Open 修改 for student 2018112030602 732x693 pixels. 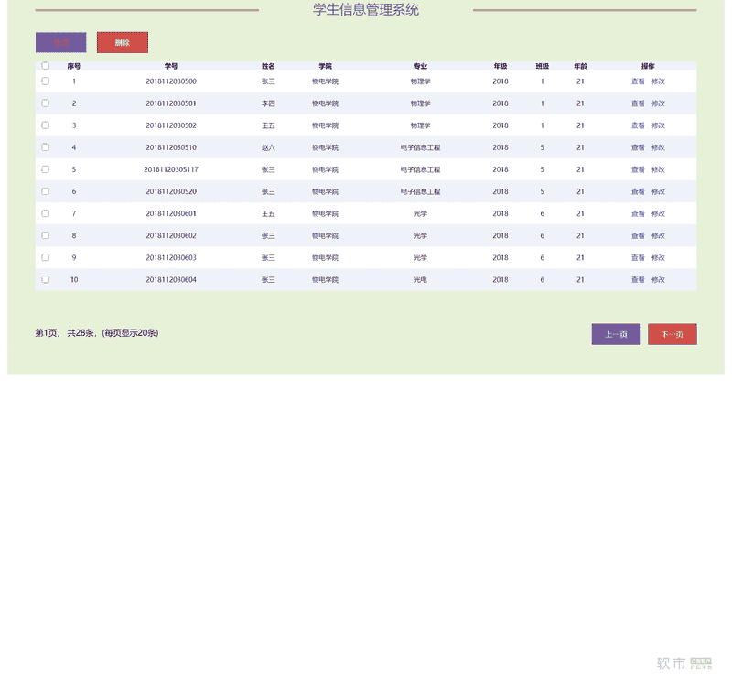point(658,235)
